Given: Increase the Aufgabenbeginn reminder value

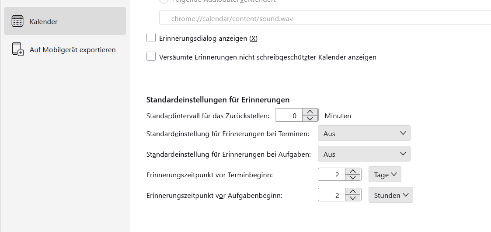Looking at the screenshot, I should [x=353, y=192].
